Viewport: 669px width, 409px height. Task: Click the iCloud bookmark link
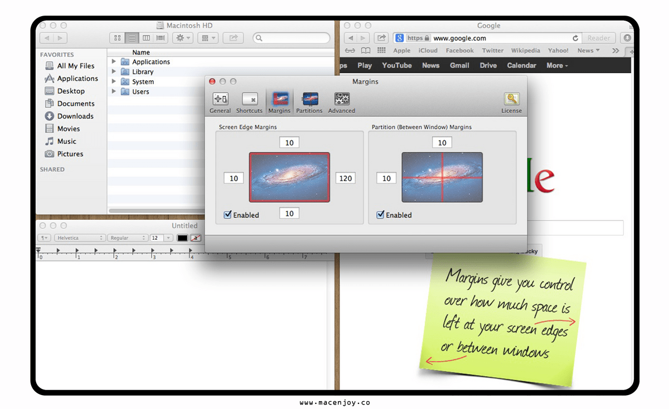[x=428, y=51]
